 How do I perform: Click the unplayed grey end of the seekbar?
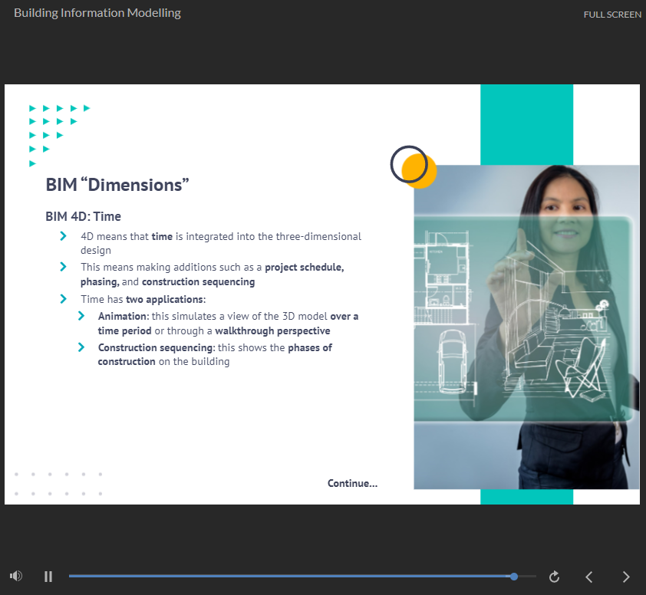tap(527, 577)
